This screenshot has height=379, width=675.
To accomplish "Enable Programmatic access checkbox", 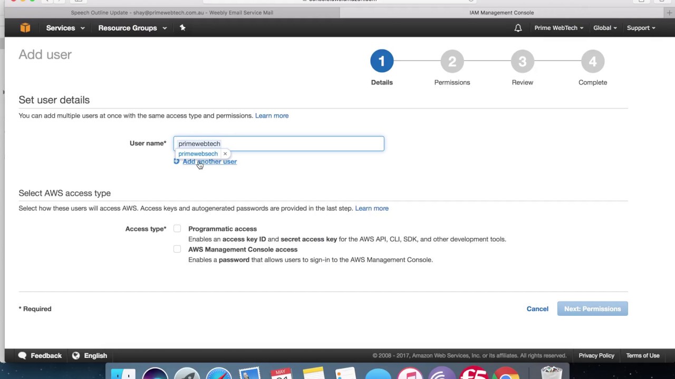I will pyautogui.click(x=177, y=228).
